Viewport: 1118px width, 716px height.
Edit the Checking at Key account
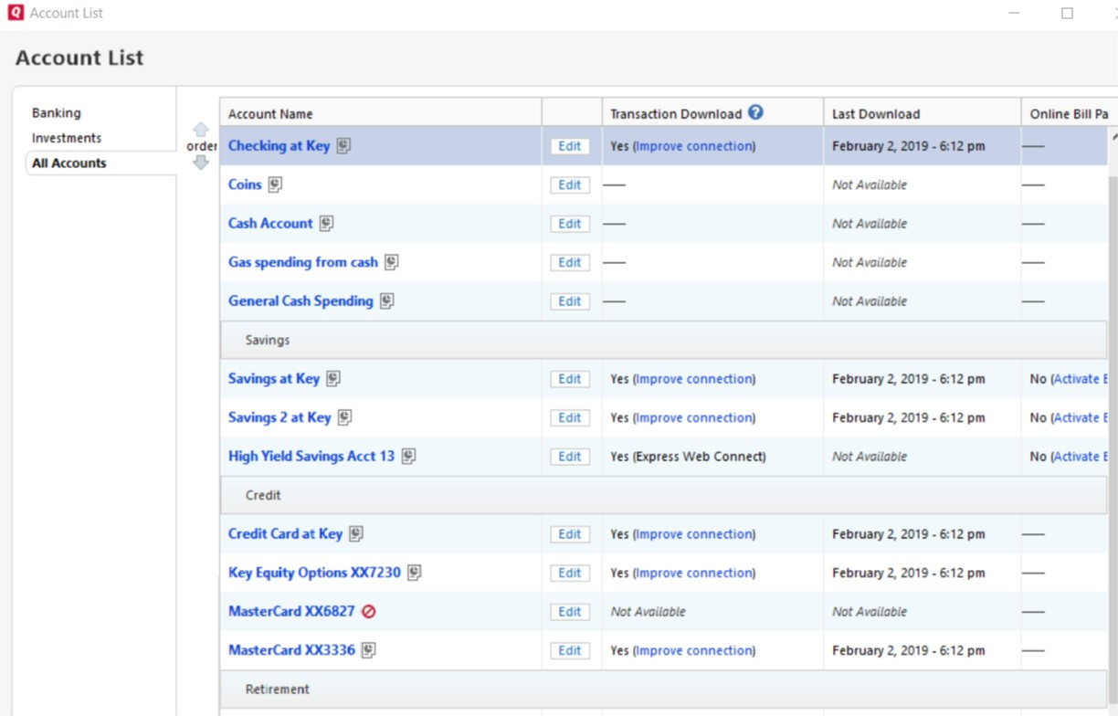click(x=570, y=146)
